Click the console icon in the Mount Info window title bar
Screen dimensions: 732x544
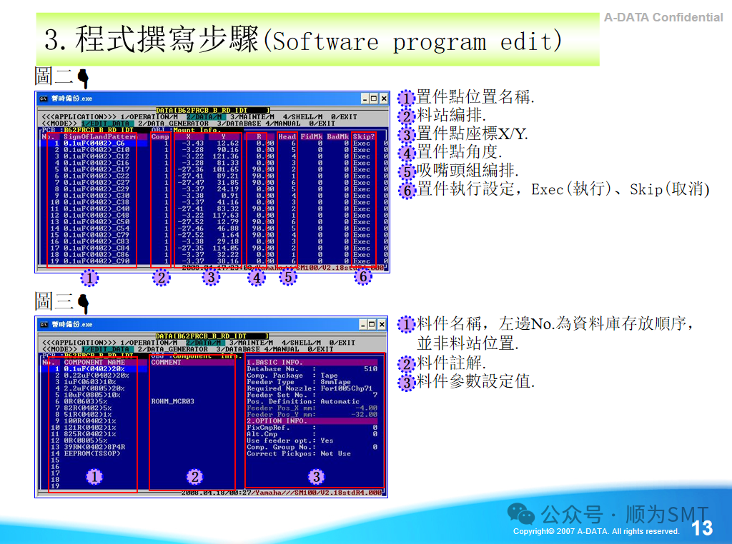click(44, 99)
